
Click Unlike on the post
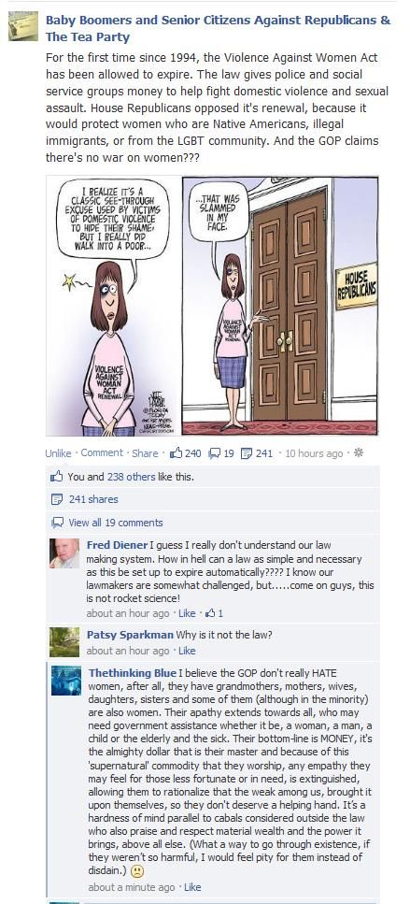(58, 453)
